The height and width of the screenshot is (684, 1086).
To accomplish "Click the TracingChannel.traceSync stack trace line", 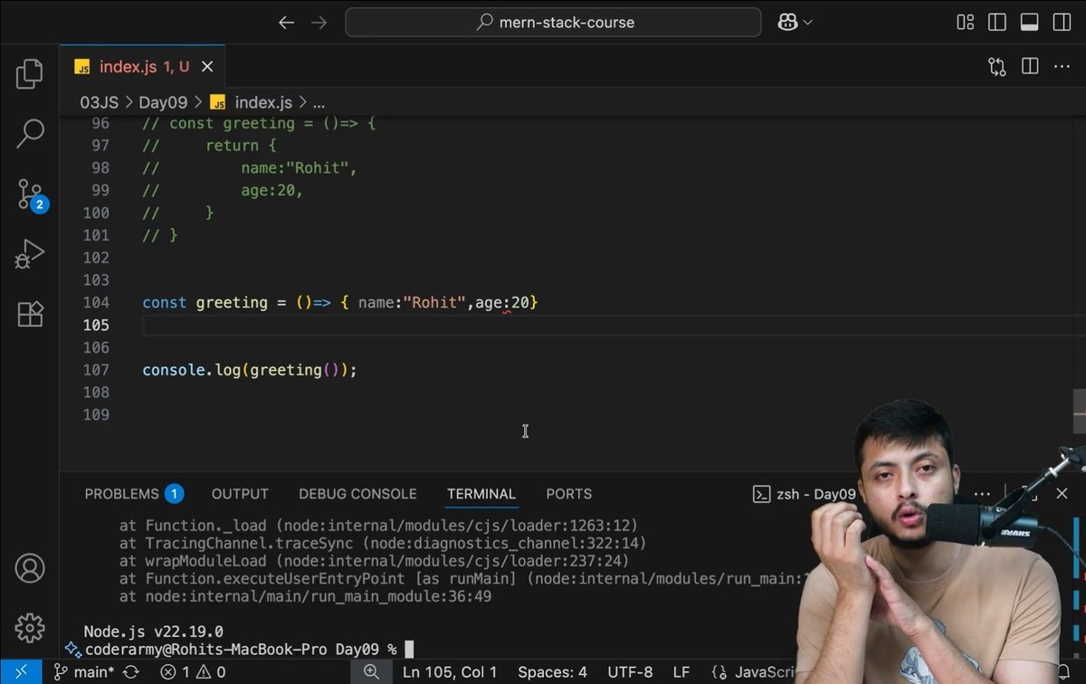I will tap(383, 543).
